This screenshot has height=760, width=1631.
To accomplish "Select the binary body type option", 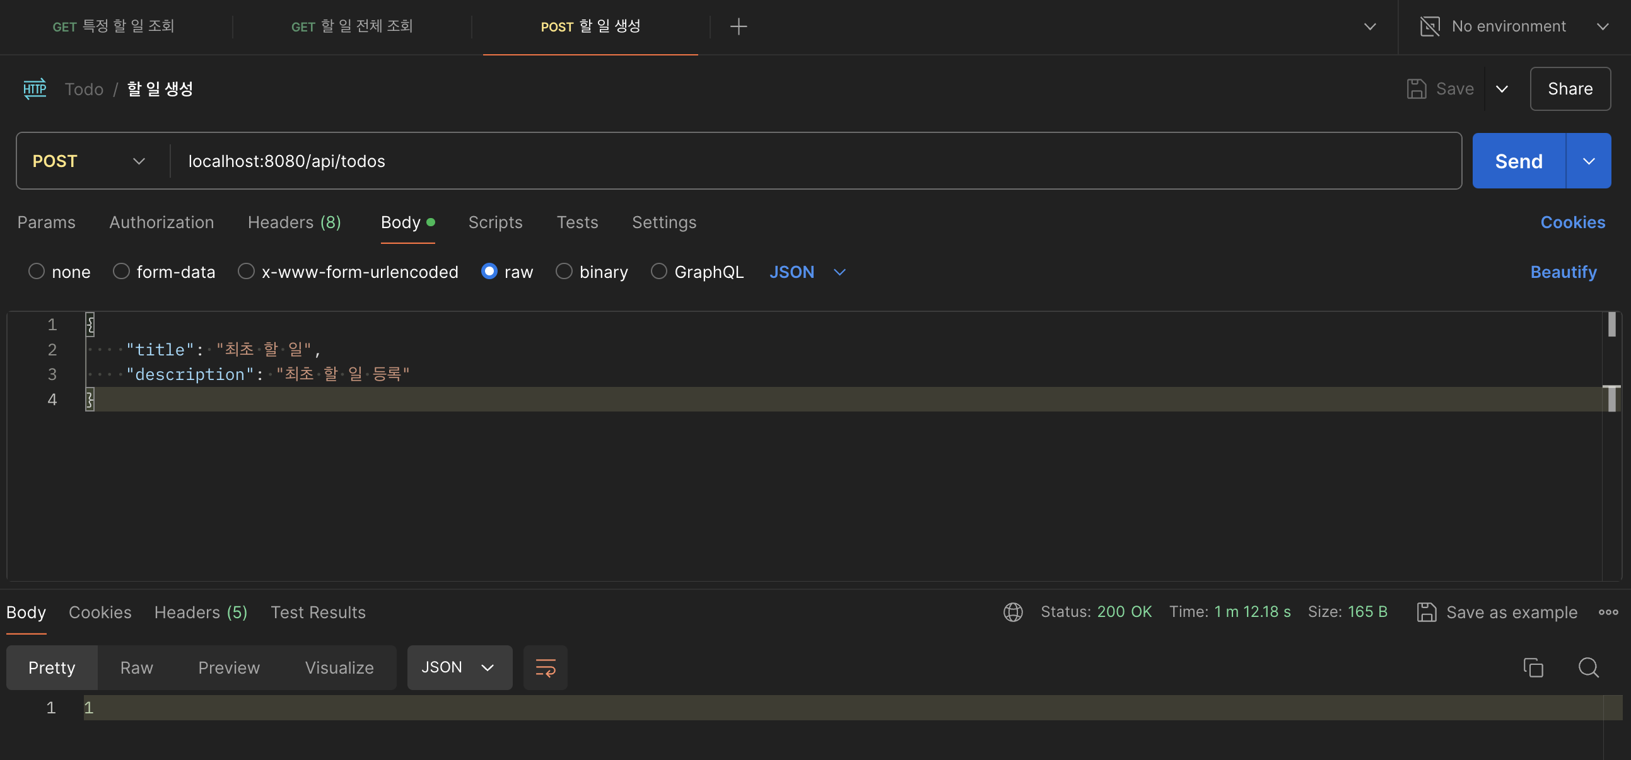I will [563, 272].
